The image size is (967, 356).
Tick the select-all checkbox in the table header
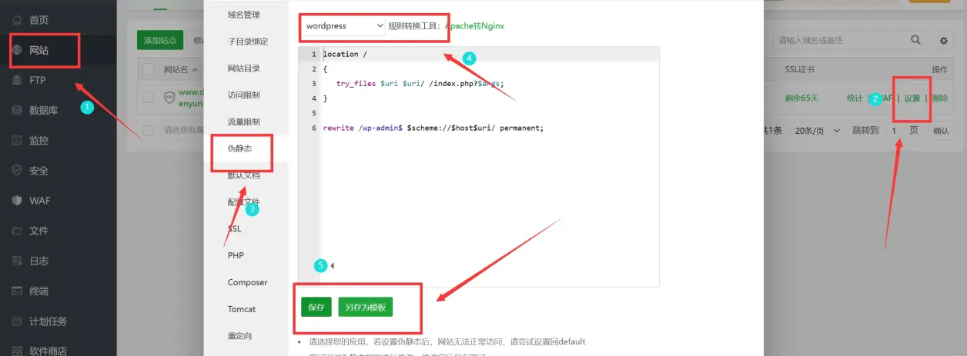tap(149, 69)
